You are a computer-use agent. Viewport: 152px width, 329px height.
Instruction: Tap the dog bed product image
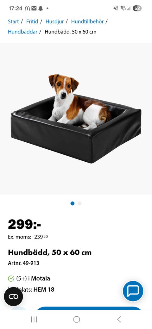tap(76, 119)
